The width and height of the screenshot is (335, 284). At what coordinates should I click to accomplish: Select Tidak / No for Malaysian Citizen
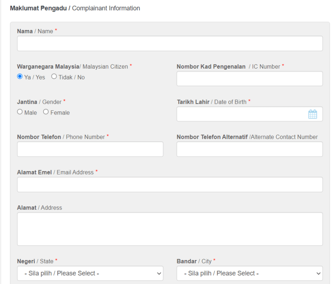point(54,77)
